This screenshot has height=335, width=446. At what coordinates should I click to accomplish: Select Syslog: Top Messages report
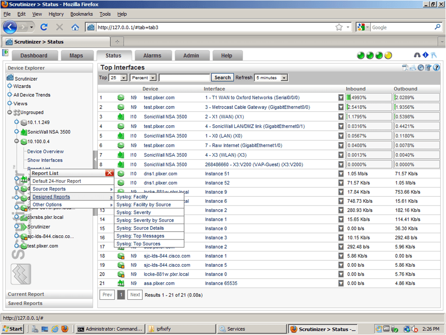149,236
